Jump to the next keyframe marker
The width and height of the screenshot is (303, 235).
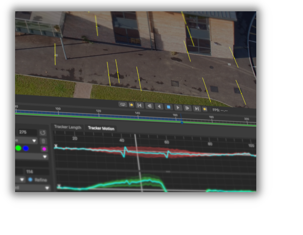[205, 109]
